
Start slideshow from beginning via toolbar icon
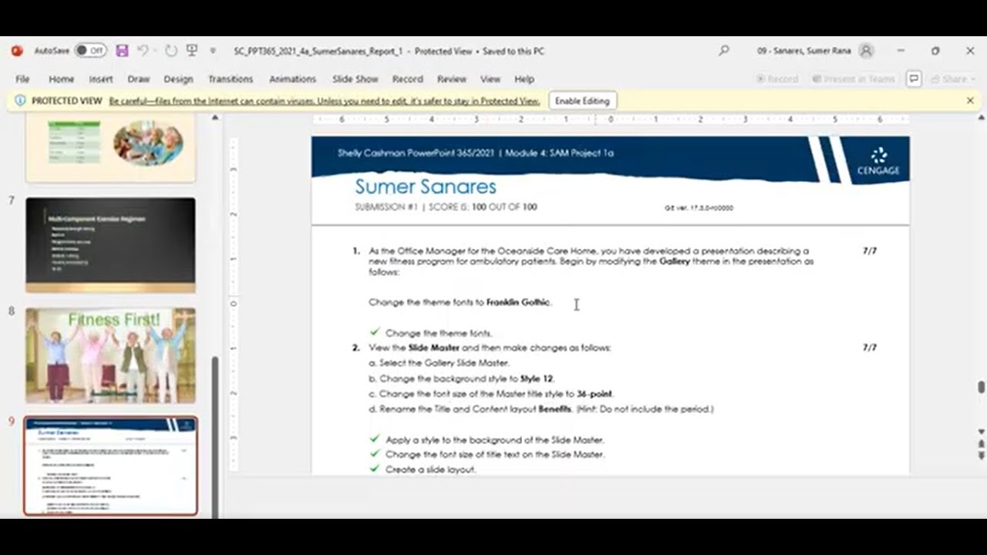[192, 51]
